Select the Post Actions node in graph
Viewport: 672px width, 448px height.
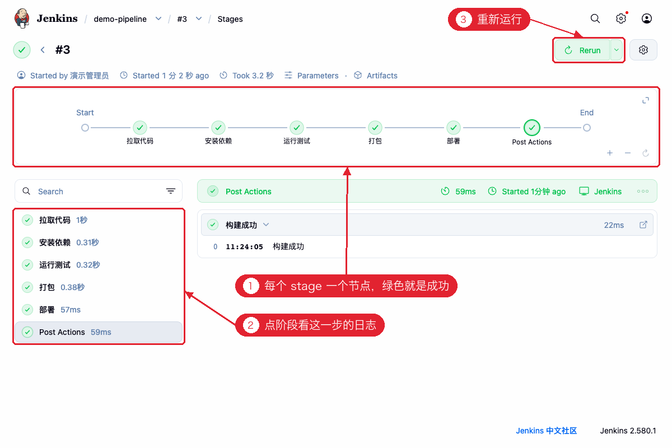532,128
